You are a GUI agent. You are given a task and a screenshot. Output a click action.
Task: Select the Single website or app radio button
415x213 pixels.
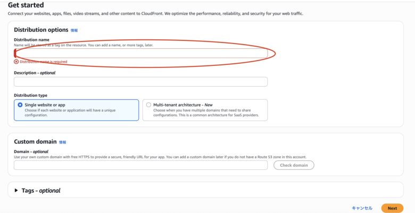[20, 105]
